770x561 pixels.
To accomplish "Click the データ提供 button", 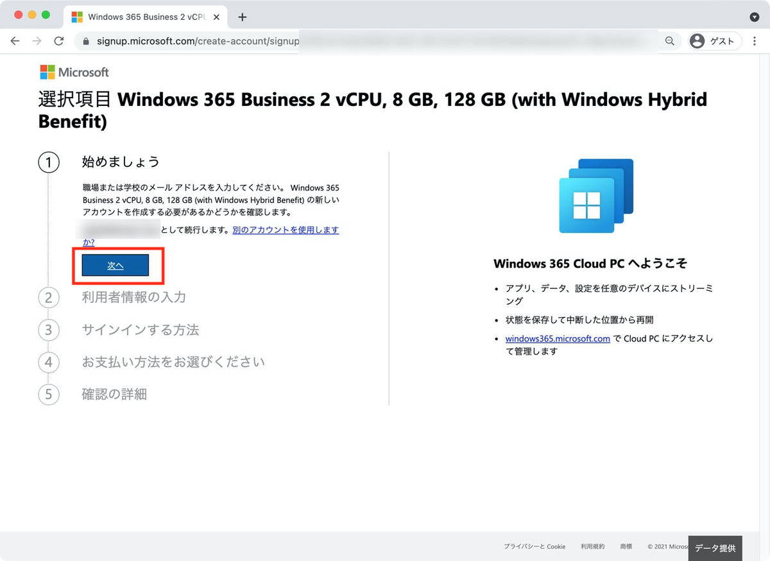I will [715, 548].
